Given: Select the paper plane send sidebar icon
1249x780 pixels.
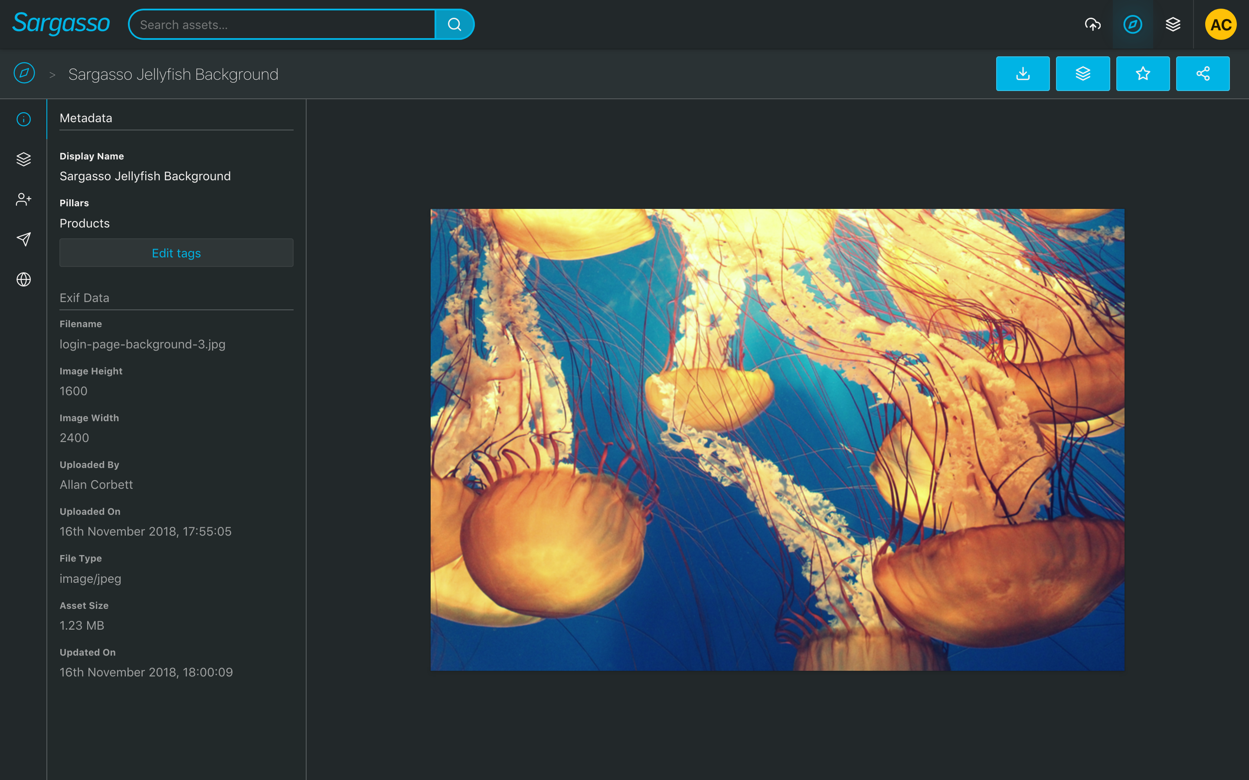Looking at the screenshot, I should pos(24,239).
